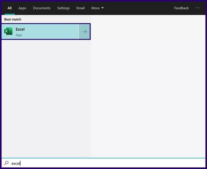Image resolution: width=207 pixels, height=169 pixels.
Task: Expand Excel result details with arrow
Action: click(85, 32)
